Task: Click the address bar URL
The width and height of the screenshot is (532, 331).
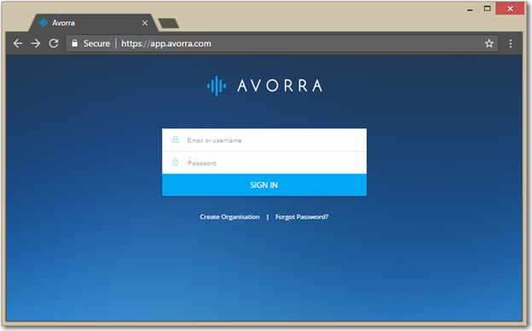Action: [166, 43]
